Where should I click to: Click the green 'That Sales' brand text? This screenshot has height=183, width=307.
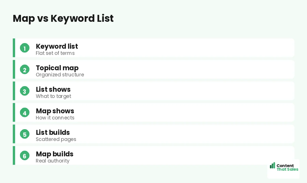click(288, 169)
